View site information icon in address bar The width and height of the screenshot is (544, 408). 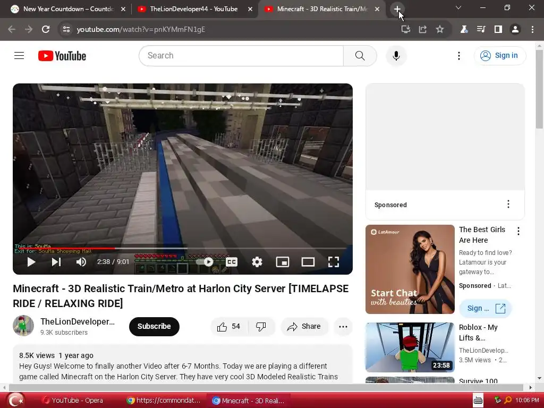tap(66, 30)
